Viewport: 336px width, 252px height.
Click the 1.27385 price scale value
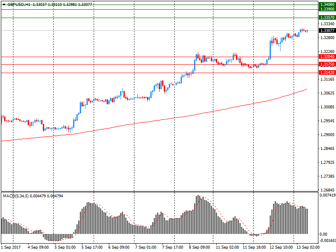327,176
